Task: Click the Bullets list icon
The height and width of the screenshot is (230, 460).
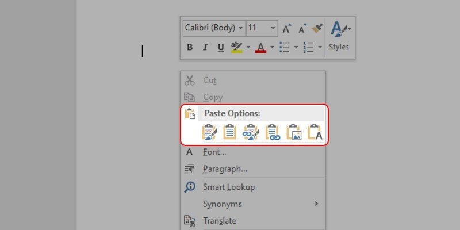Action: [x=283, y=47]
